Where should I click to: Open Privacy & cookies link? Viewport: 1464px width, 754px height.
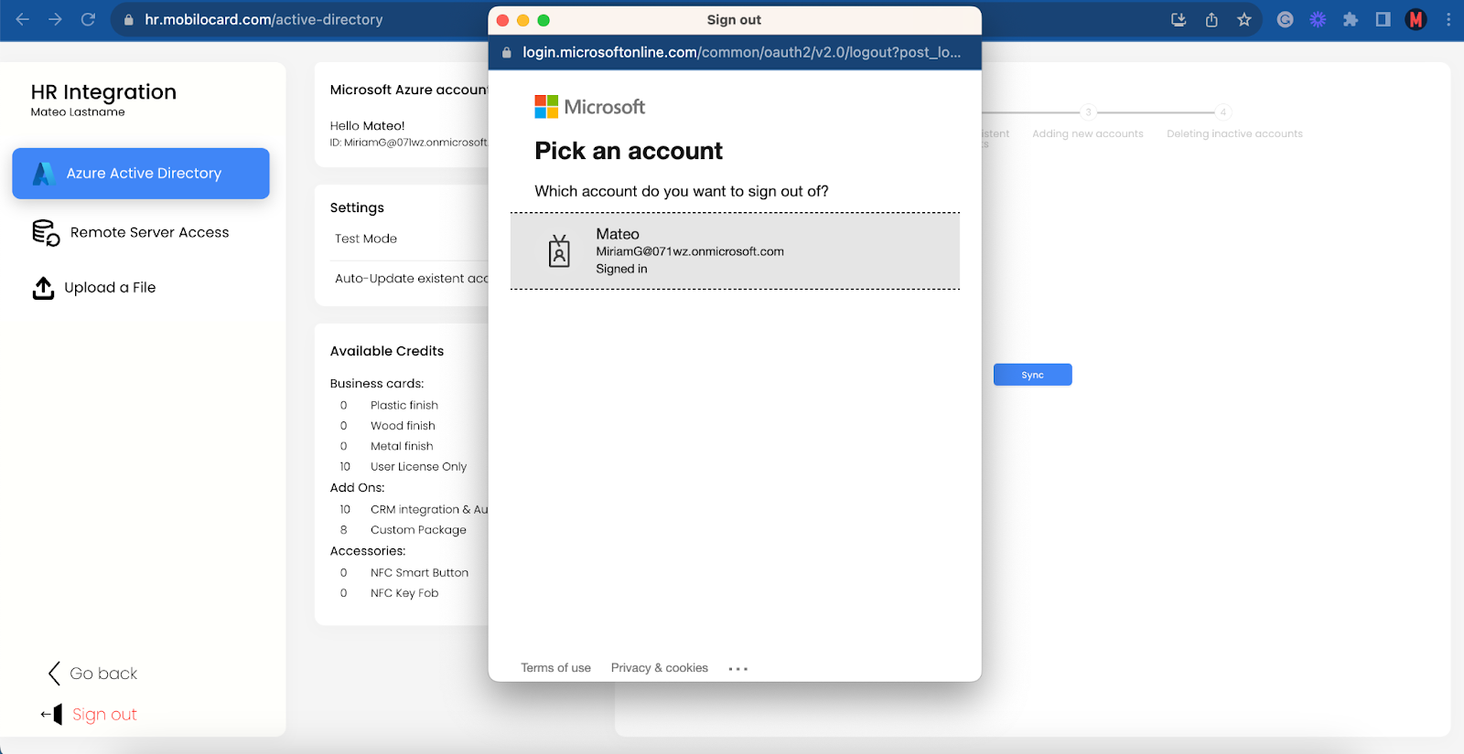pos(660,668)
